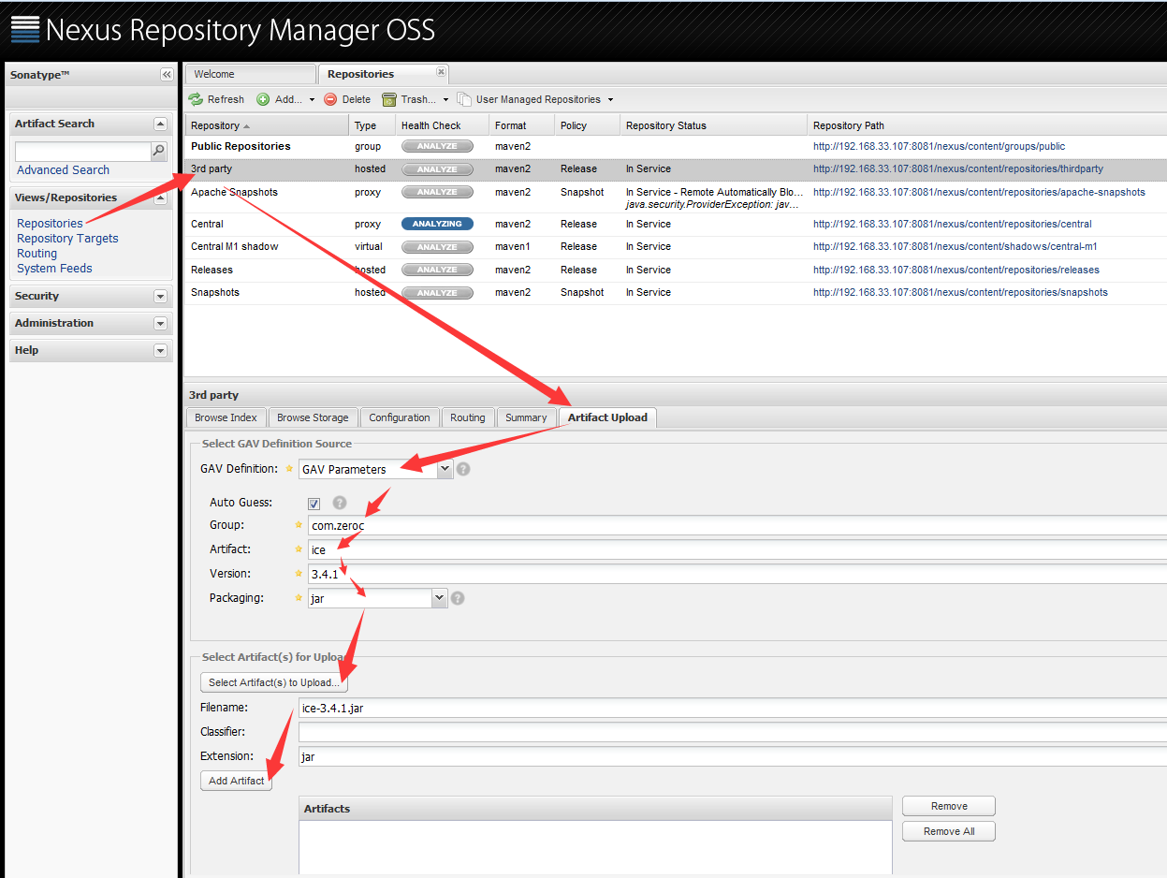Screen dimensions: 1167x878
Task: Click the ANALYZING badge for Central
Action: click(x=437, y=224)
